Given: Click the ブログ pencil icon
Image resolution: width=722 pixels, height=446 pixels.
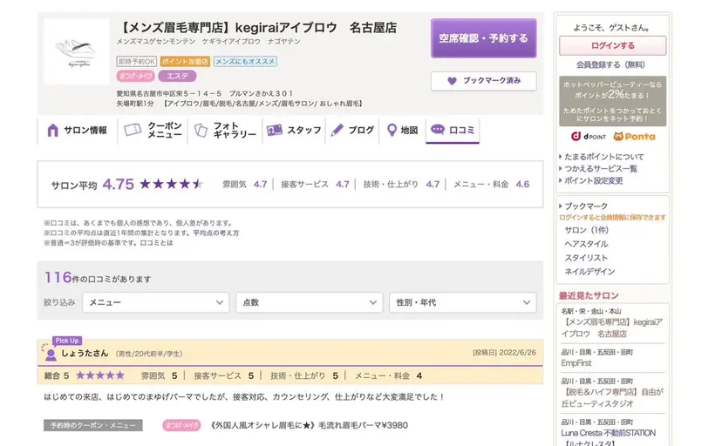Looking at the screenshot, I should pos(337,131).
